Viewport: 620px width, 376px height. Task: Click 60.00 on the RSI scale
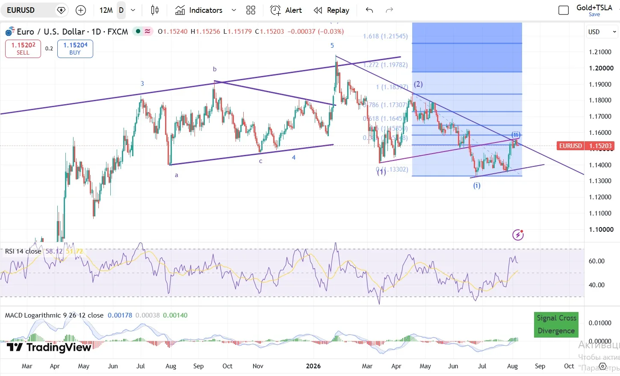pos(596,261)
